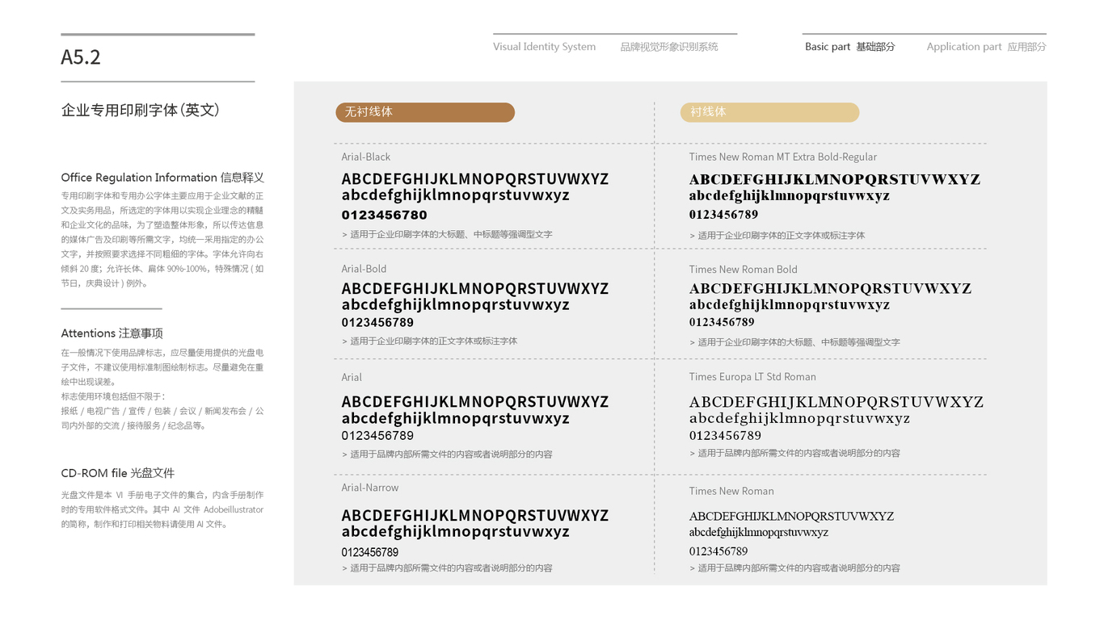Click the "CD-ROM file 光盘文件" heading

(117, 473)
